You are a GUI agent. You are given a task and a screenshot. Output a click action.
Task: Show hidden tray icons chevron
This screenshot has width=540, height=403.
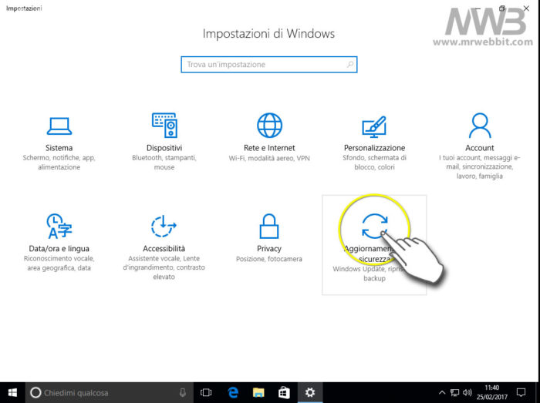442,393
